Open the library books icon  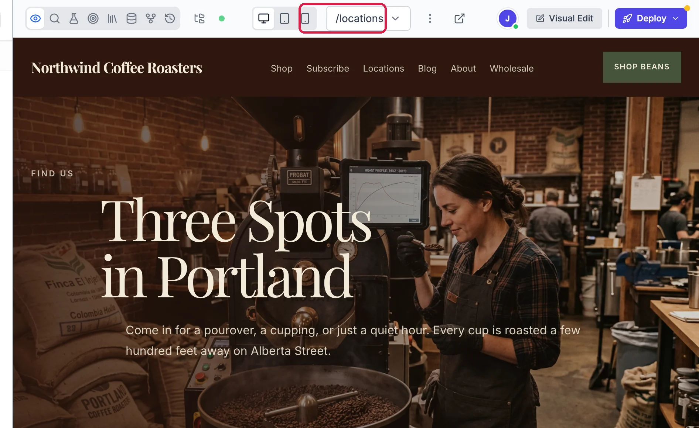pyautogui.click(x=112, y=18)
